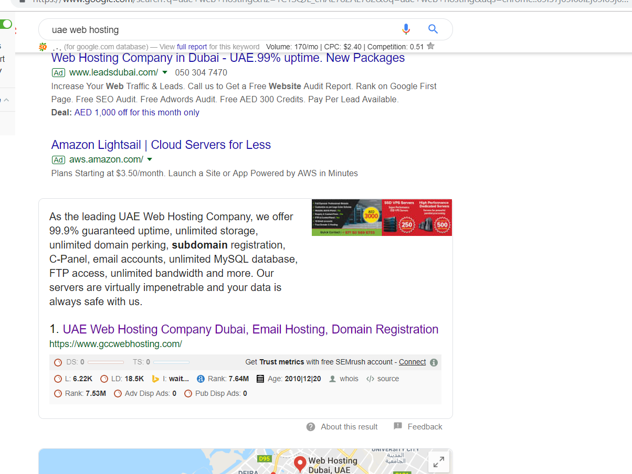Click the Alexa 'Rank: 7.64M' value
Viewport: 632px width, 474px height.
coord(228,379)
